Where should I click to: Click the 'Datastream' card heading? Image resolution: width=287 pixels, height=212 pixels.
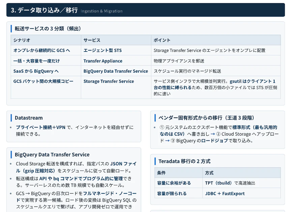[x=29, y=118]
